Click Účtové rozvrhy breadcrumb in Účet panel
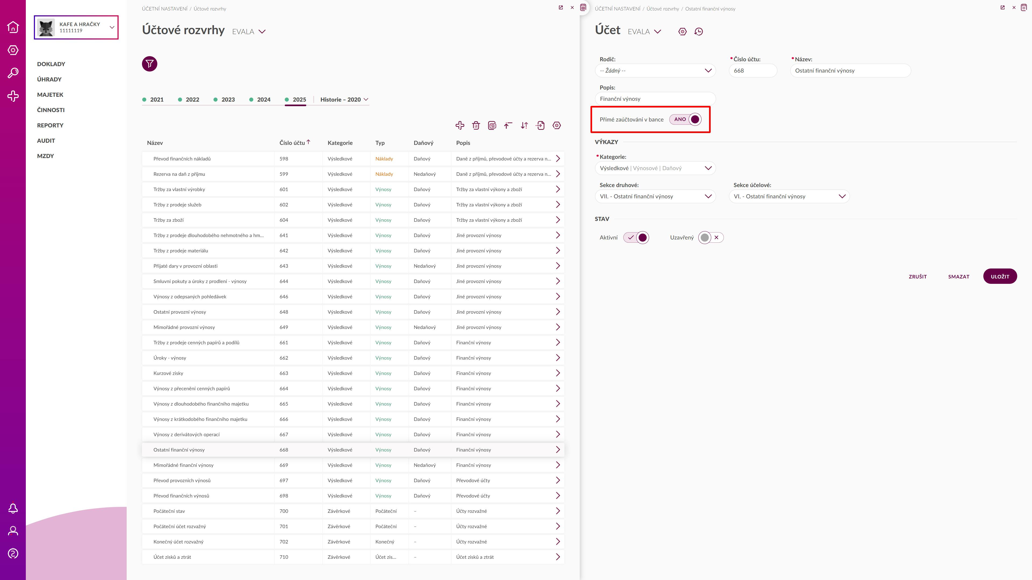 pyautogui.click(x=663, y=9)
